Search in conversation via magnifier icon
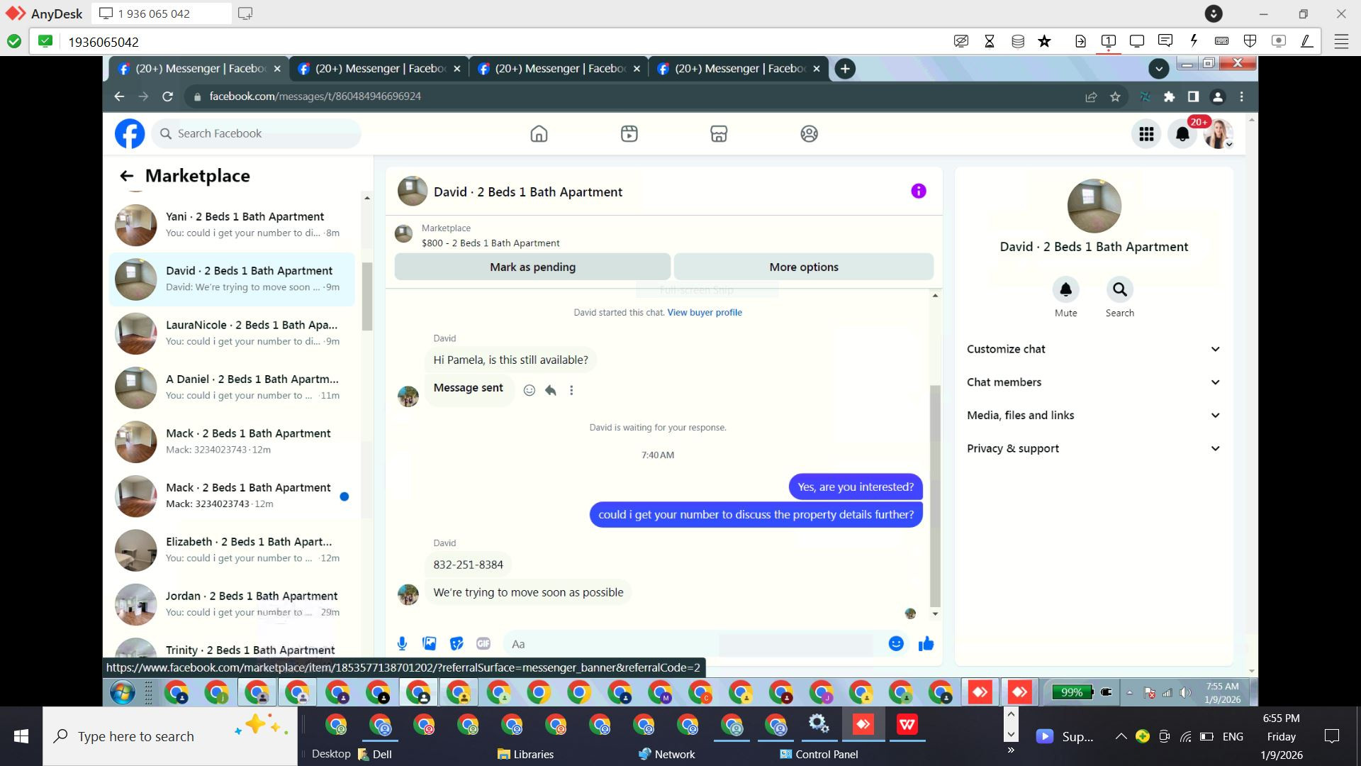Image resolution: width=1361 pixels, height=766 pixels. [x=1119, y=289]
